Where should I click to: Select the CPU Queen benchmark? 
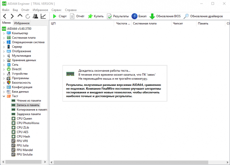[x=25, y=118]
